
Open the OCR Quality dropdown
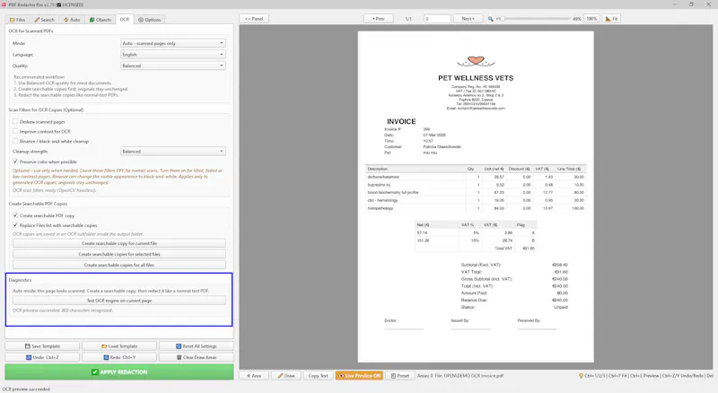173,66
